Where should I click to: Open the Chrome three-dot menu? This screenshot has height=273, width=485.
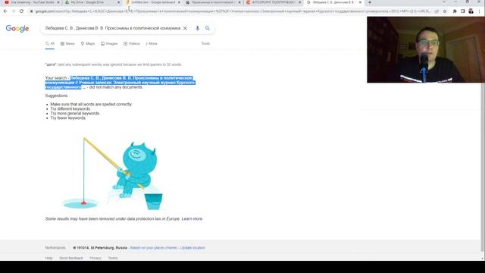[479, 11]
